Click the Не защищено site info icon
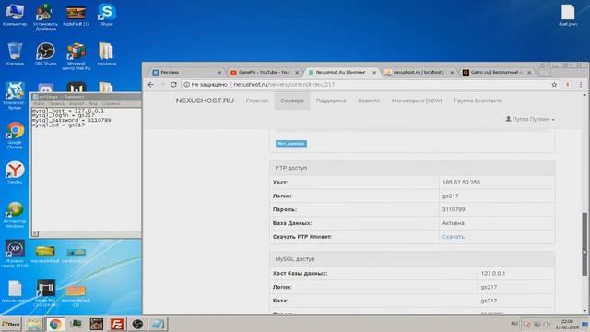This screenshot has width=590, height=332. [186, 85]
